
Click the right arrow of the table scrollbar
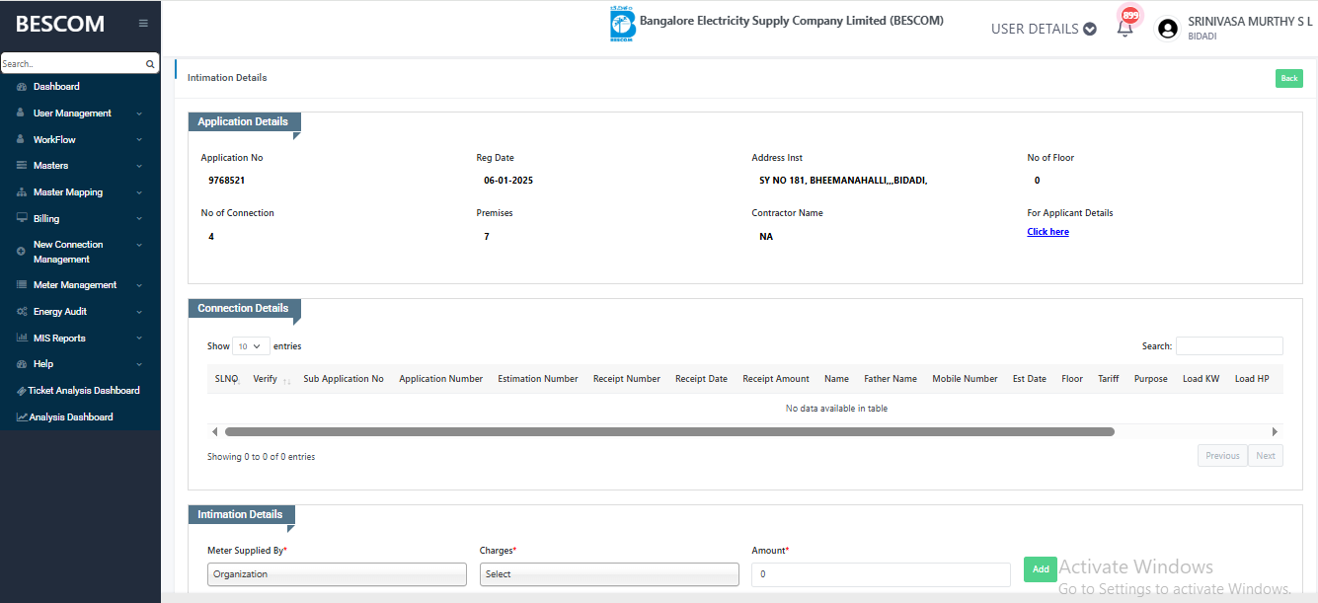1275,431
